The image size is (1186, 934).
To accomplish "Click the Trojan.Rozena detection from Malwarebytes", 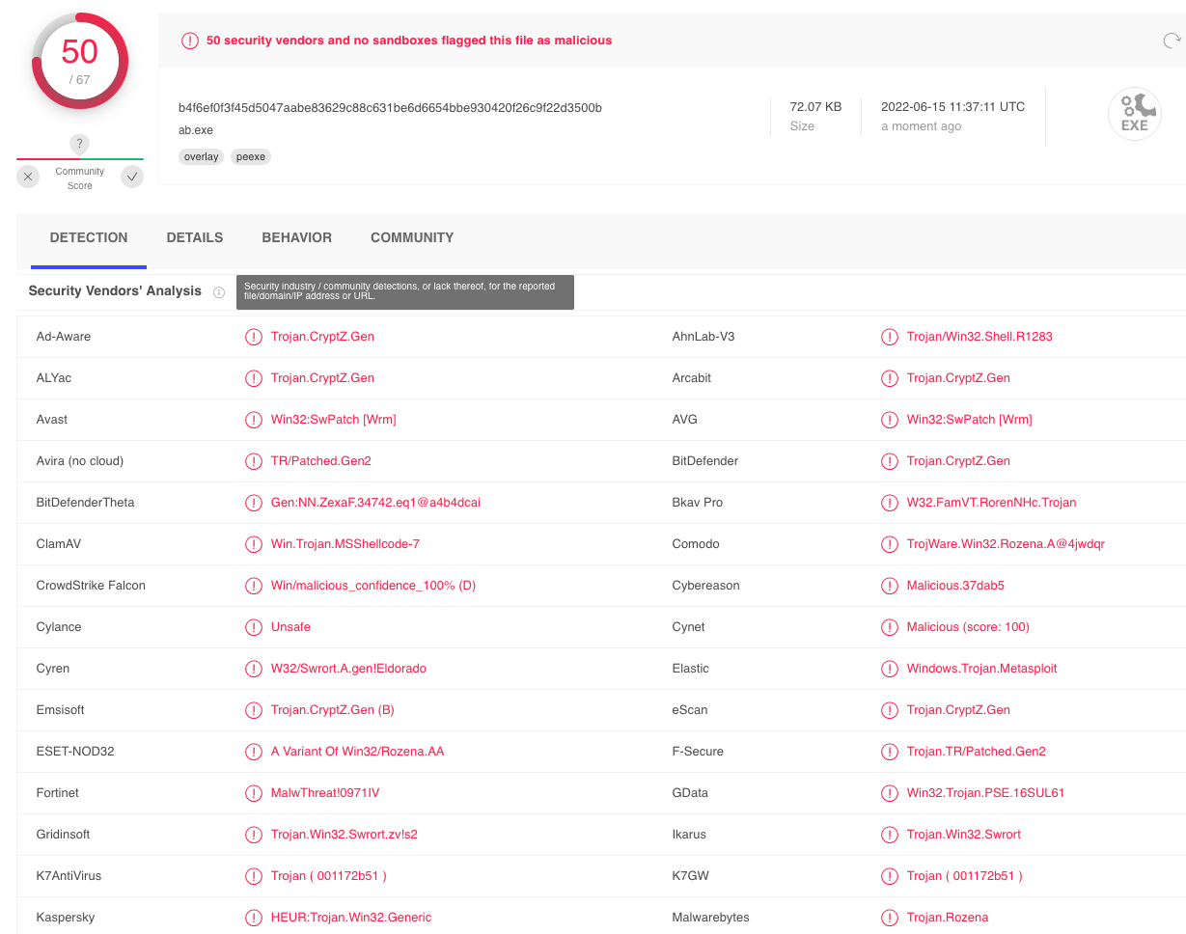I will pos(947,918).
